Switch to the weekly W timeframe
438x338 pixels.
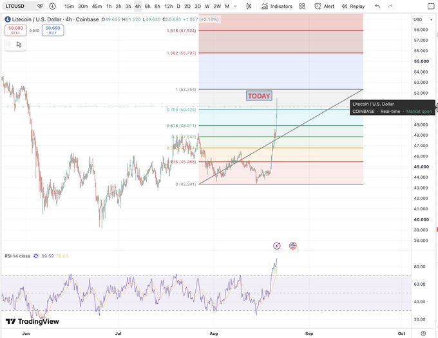pos(207,6)
